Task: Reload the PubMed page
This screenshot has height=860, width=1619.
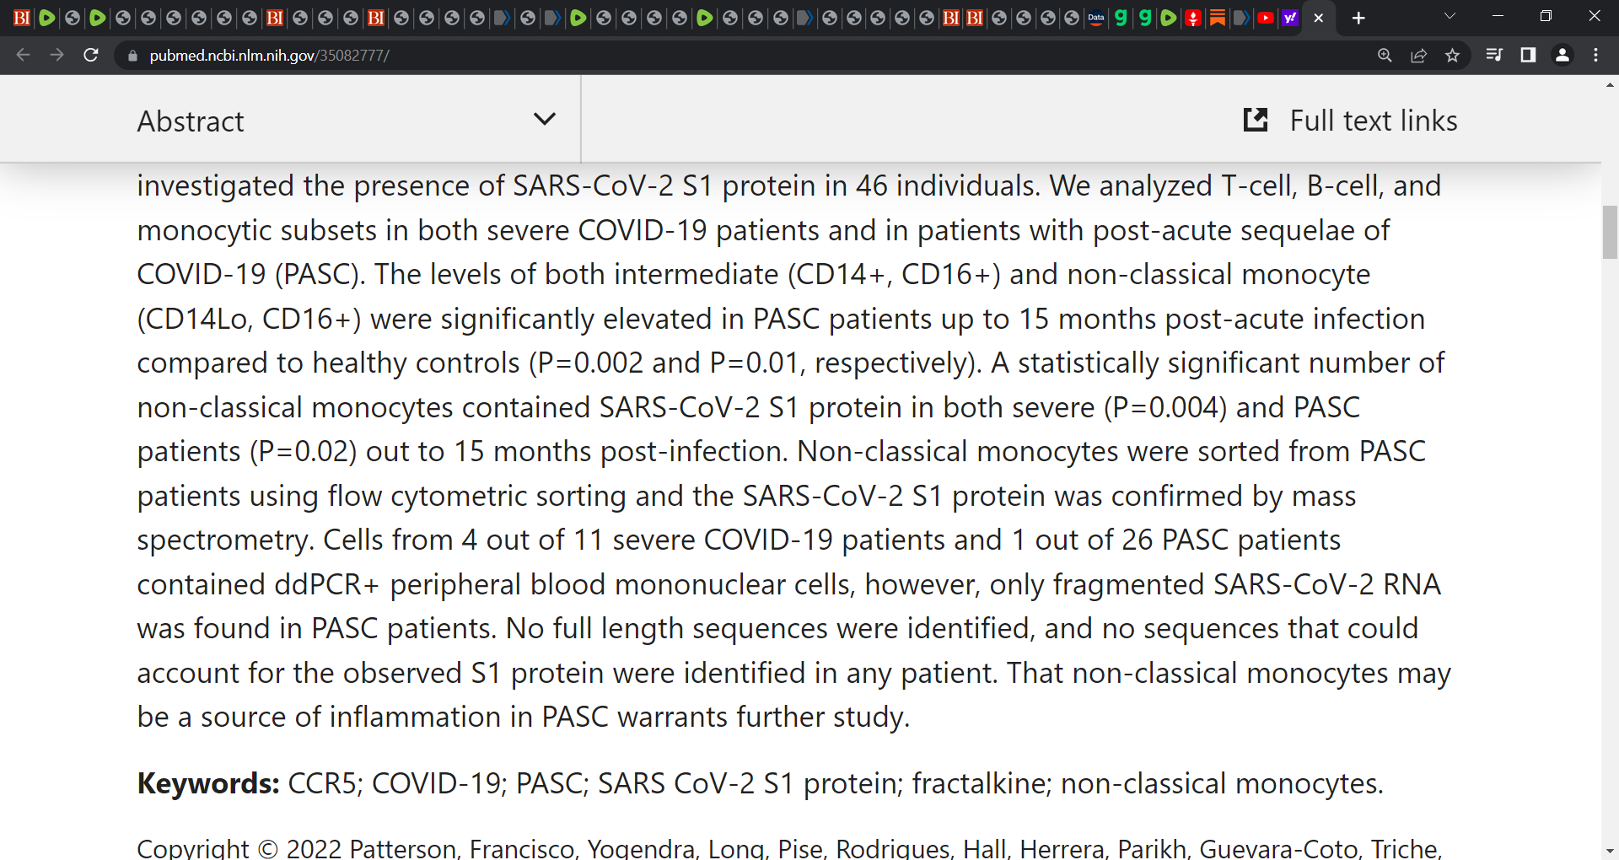Action: [x=91, y=55]
